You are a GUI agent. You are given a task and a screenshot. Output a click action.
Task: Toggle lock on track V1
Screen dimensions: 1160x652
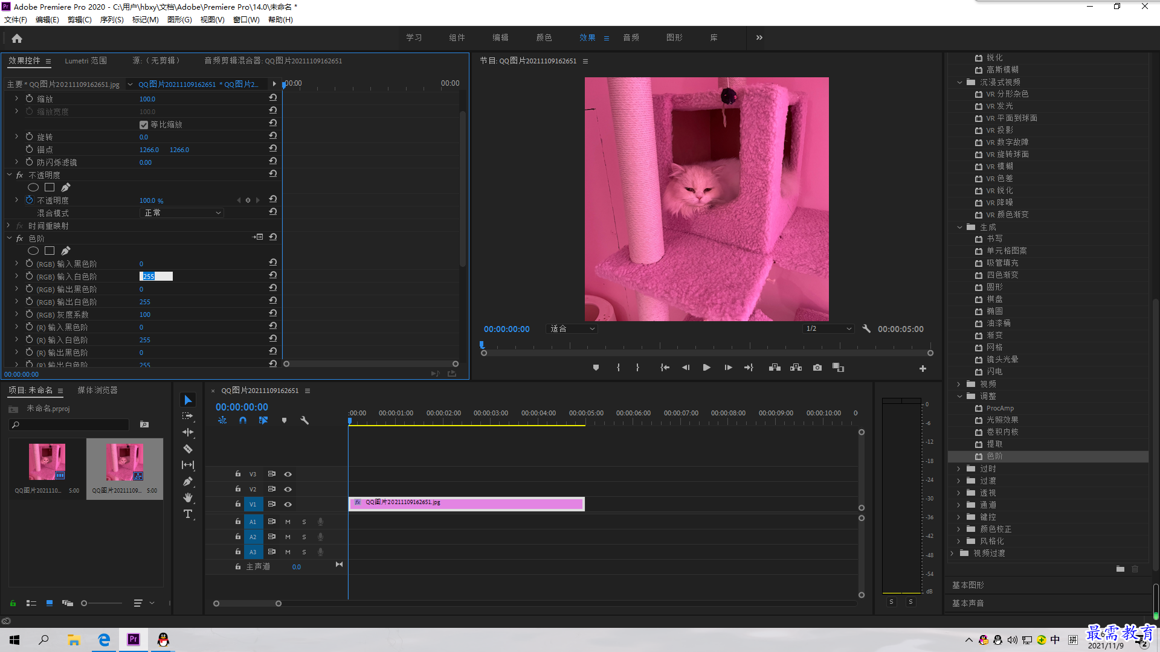point(238,504)
